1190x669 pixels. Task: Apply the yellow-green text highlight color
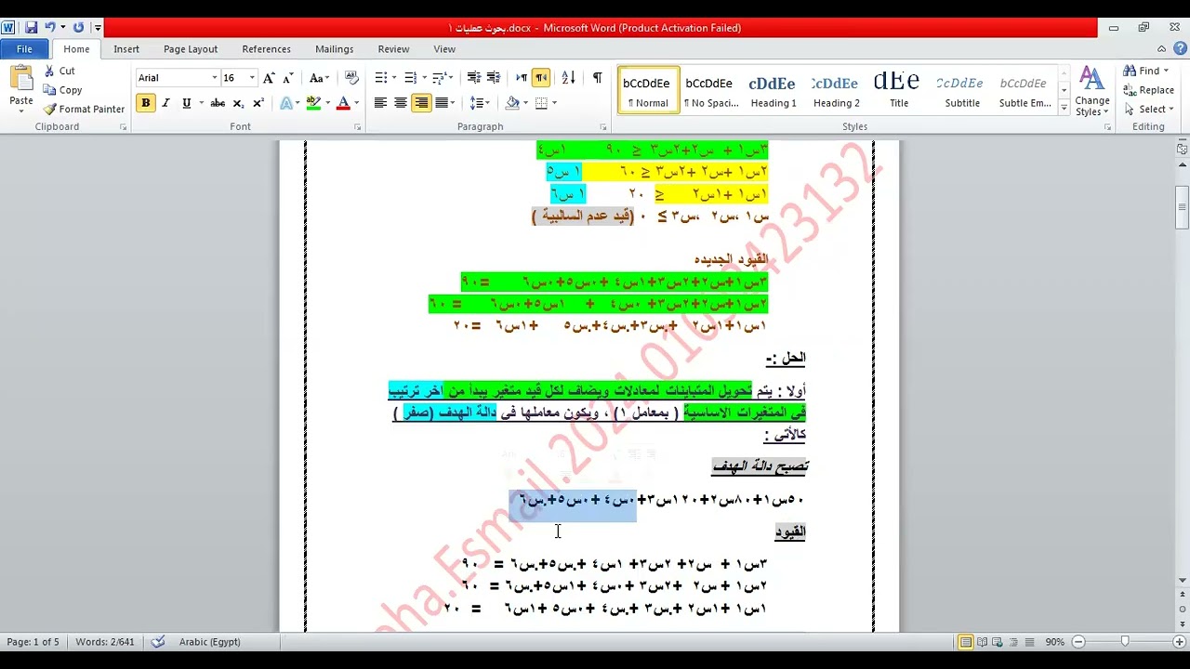coord(313,103)
